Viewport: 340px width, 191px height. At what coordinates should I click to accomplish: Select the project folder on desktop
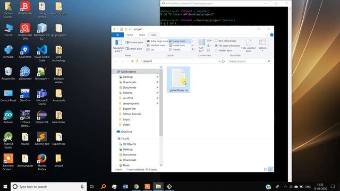point(58,160)
